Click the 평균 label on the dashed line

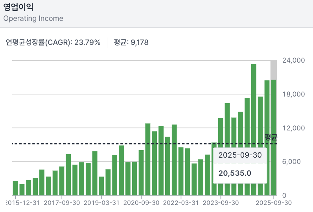tap(271, 138)
